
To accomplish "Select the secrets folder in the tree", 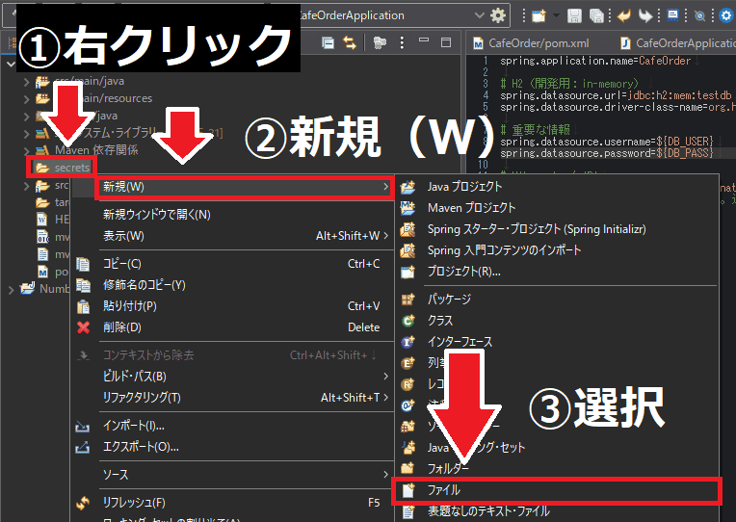I will click(x=72, y=168).
